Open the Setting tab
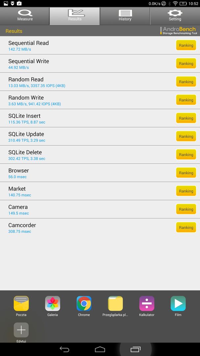200x356 pixels. [175, 16]
